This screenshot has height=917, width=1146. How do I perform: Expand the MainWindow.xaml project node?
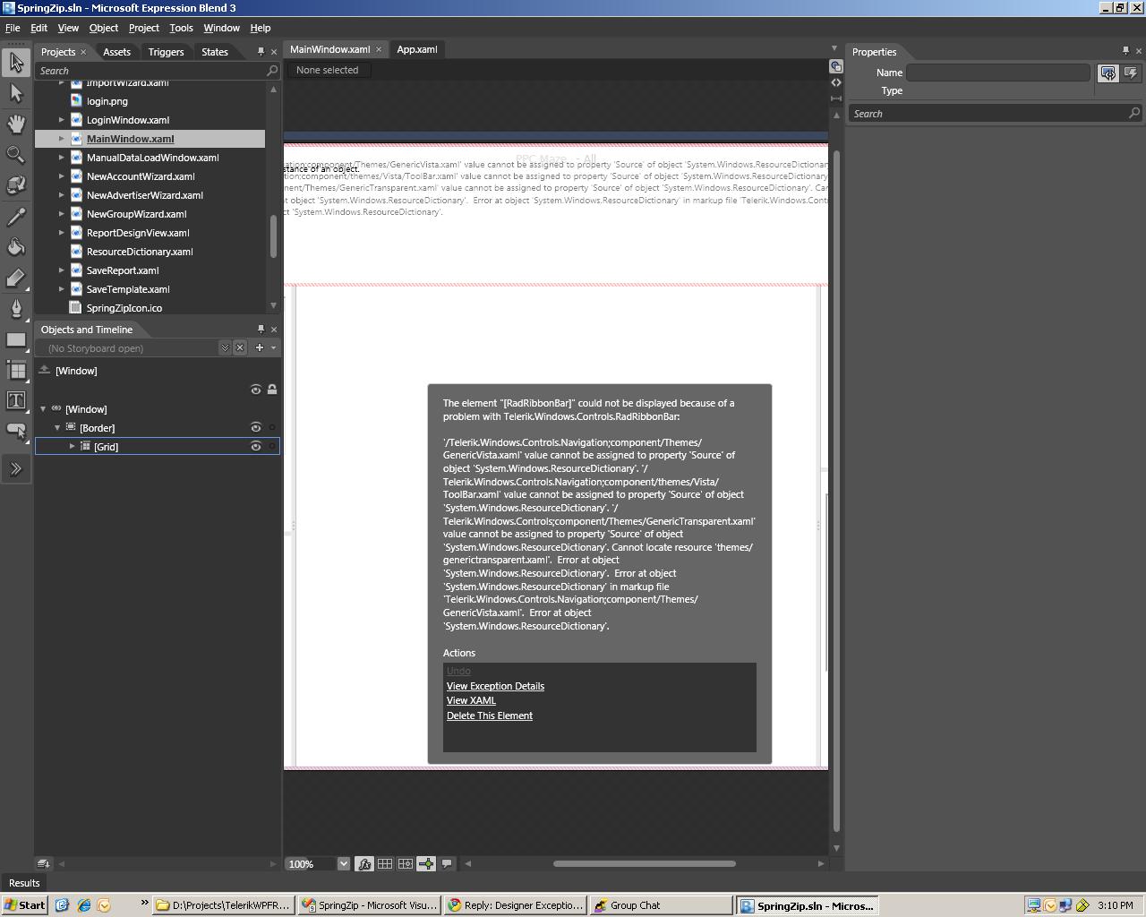[62, 139]
